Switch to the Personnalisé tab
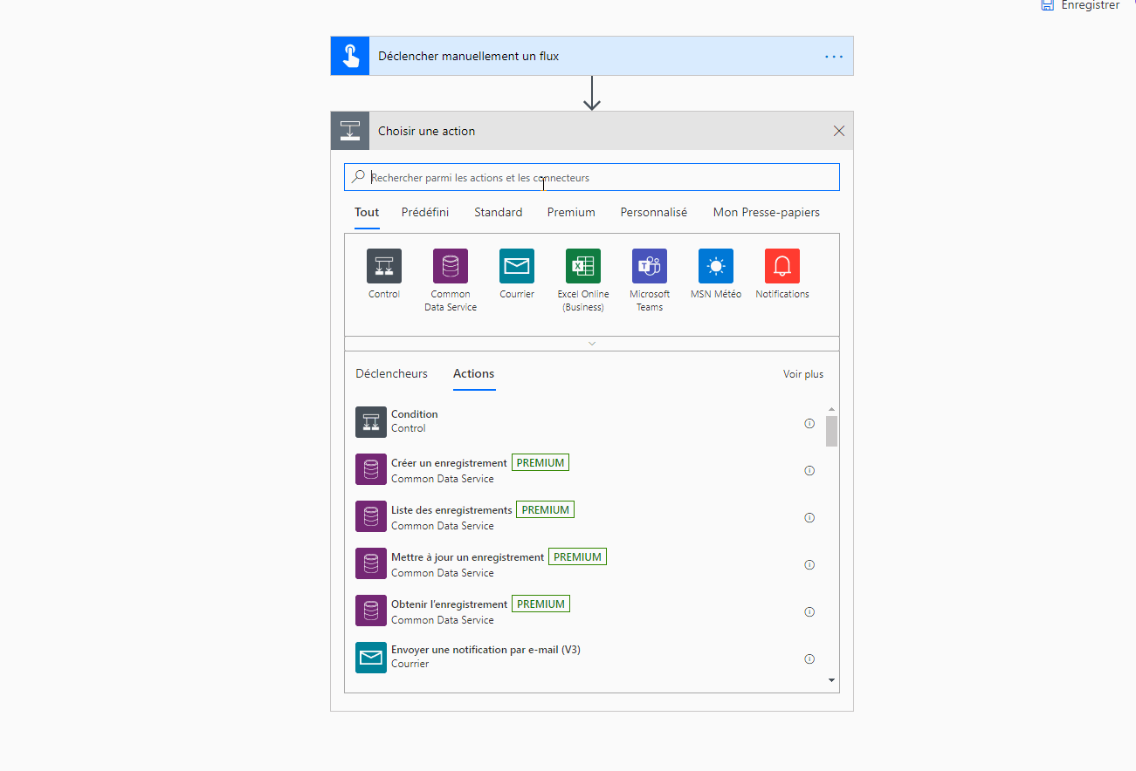Screen dimensions: 1136x771 click(654, 212)
